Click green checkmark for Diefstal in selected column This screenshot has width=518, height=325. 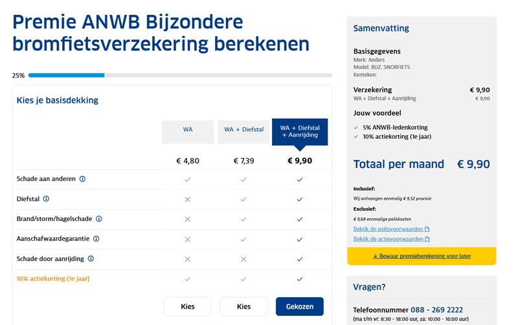tap(300, 200)
